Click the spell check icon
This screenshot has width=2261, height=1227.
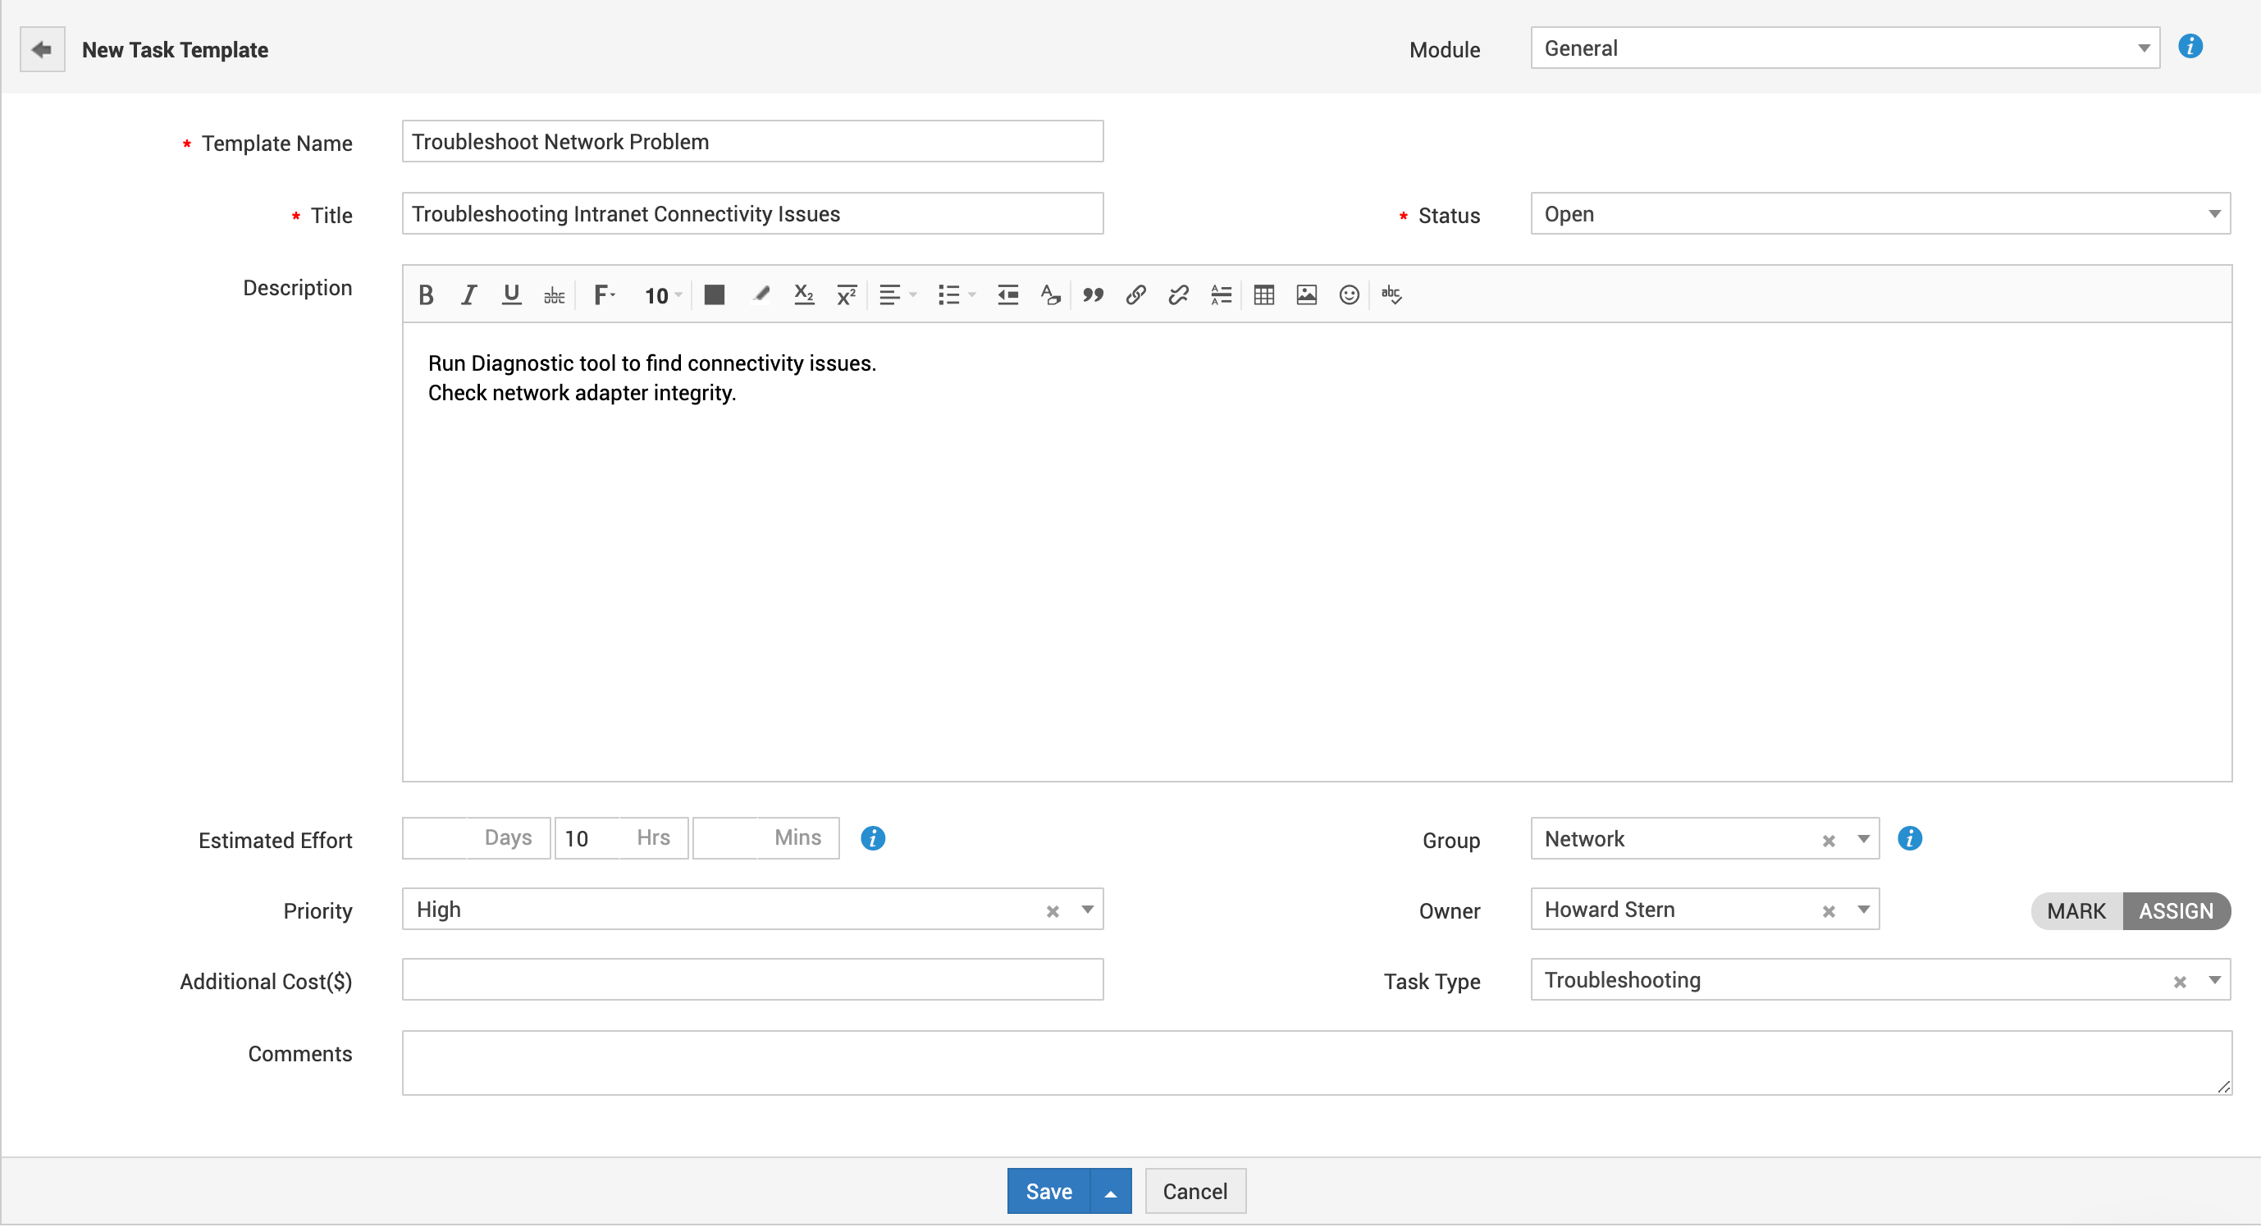(1391, 295)
